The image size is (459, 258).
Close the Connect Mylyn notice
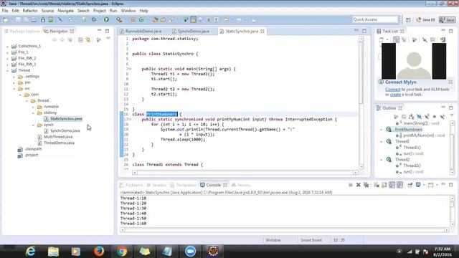450,82
